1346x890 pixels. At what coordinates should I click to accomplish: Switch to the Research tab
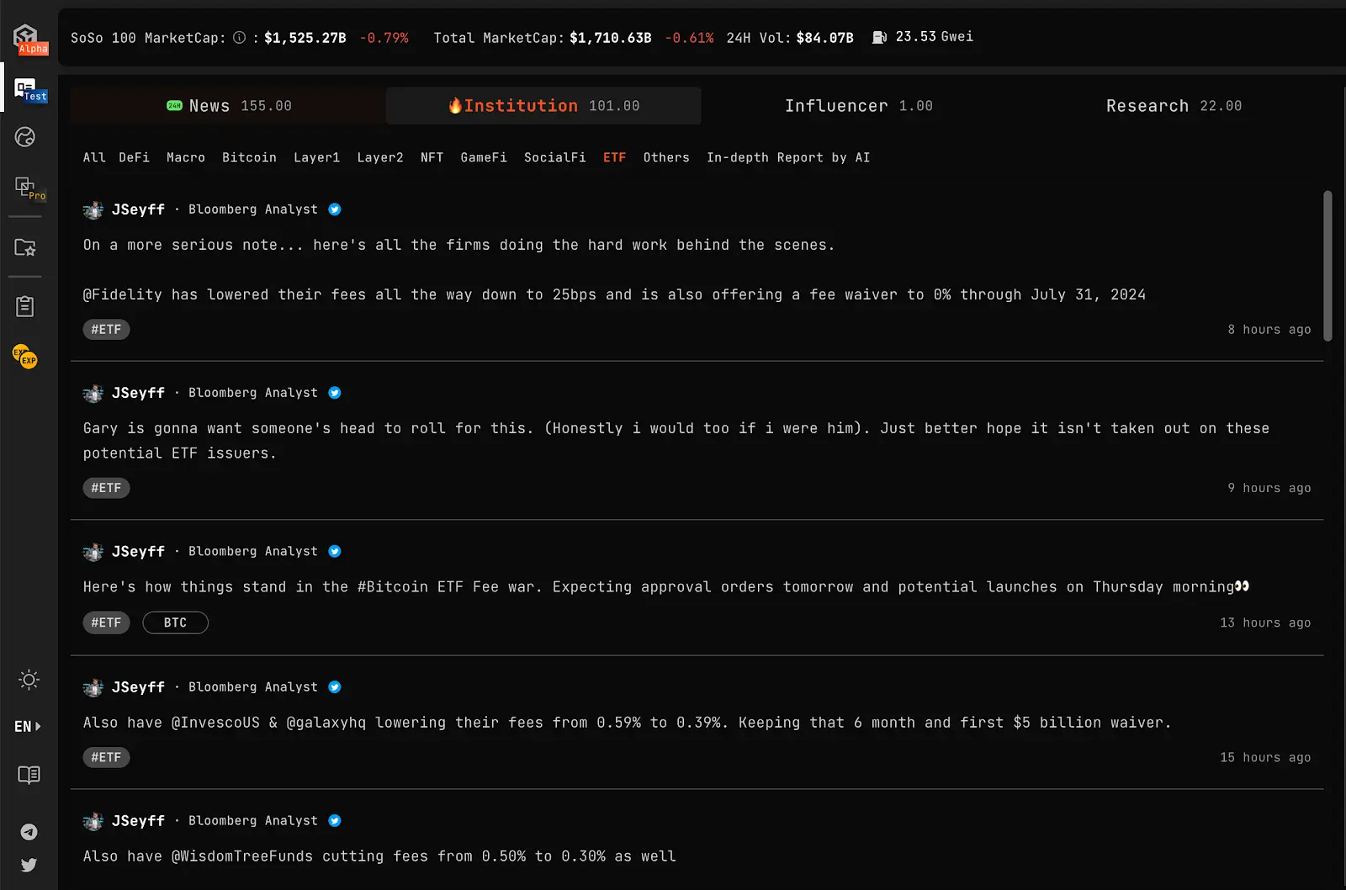[x=1174, y=106]
